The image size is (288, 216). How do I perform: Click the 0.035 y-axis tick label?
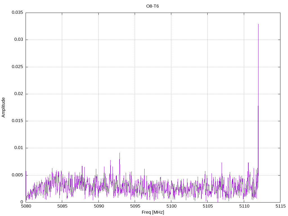[17, 13]
